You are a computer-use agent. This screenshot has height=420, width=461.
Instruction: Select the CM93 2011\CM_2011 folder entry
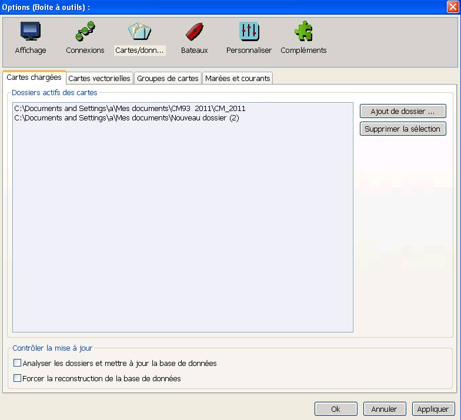coord(130,109)
